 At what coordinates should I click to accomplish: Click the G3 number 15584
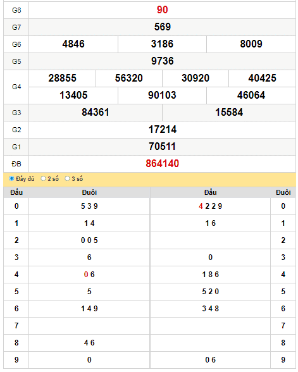pos(229,113)
